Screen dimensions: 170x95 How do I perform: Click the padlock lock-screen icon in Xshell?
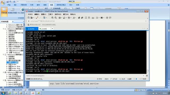[89, 18]
